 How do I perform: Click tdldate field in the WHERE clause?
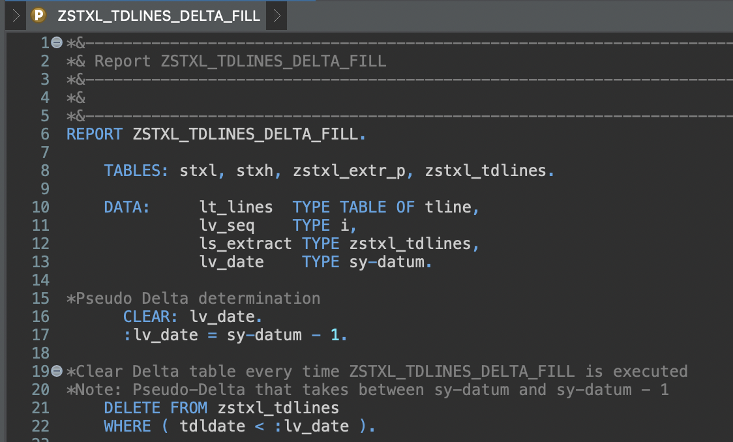coord(212,426)
